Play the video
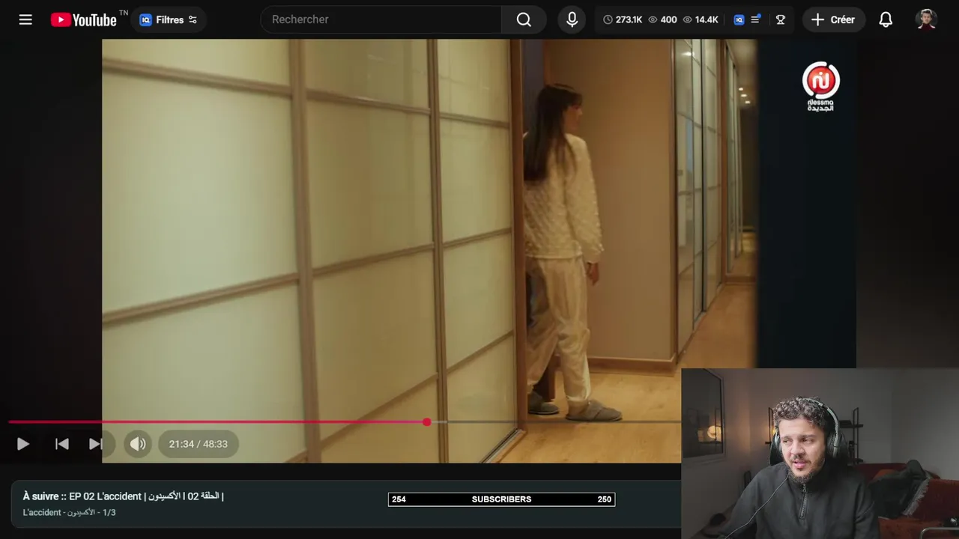 tap(23, 444)
